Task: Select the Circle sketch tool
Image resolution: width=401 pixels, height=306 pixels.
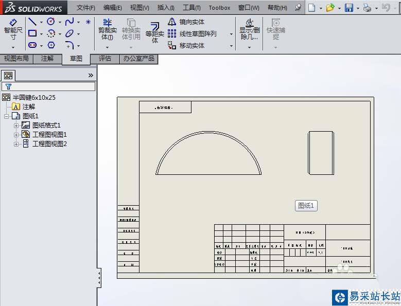Action: tap(51, 22)
